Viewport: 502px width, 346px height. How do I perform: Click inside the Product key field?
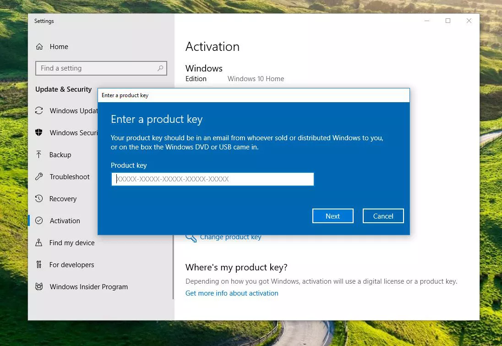(x=212, y=179)
